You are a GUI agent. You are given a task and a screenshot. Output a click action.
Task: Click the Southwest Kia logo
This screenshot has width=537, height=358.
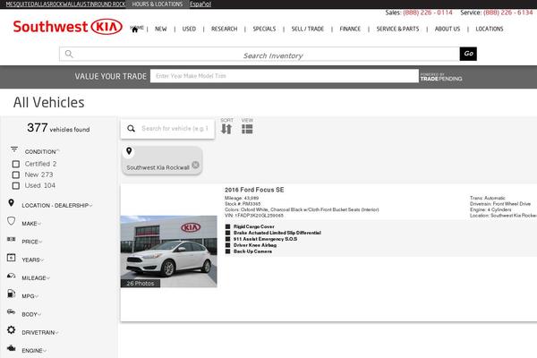point(68,27)
